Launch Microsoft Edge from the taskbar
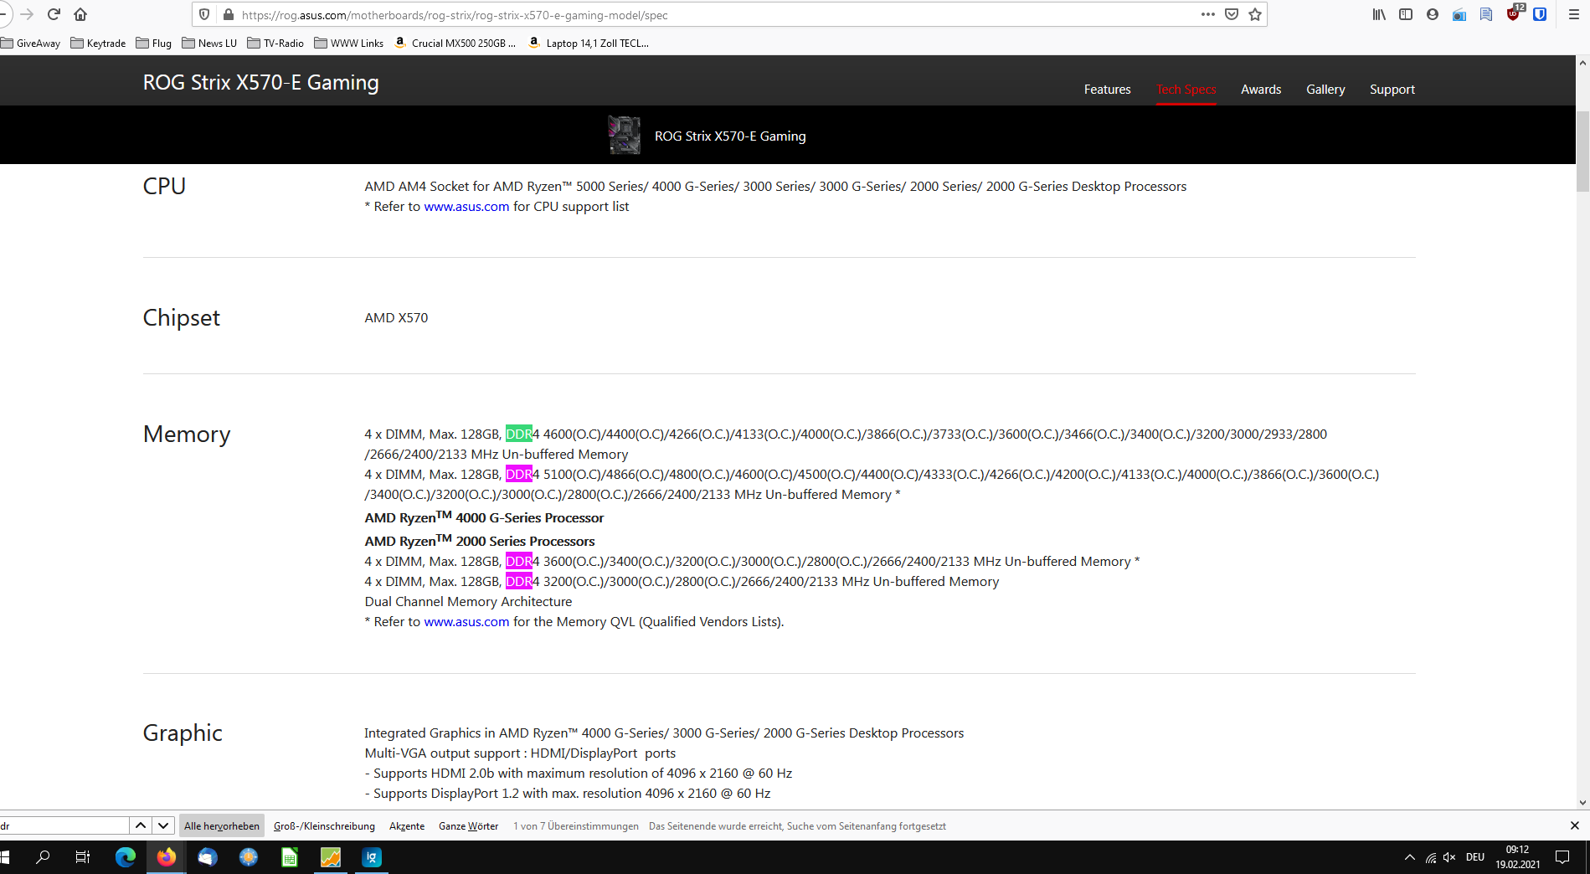The width and height of the screenshot is (1590, 874). [125, 857]
